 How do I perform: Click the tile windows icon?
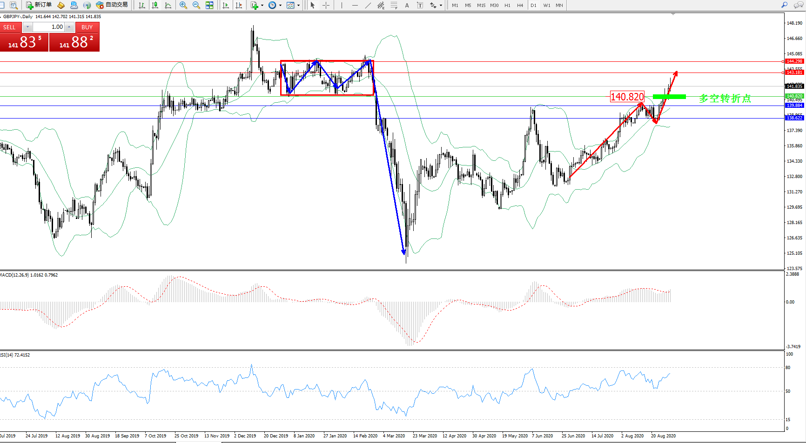click(209, 5)
